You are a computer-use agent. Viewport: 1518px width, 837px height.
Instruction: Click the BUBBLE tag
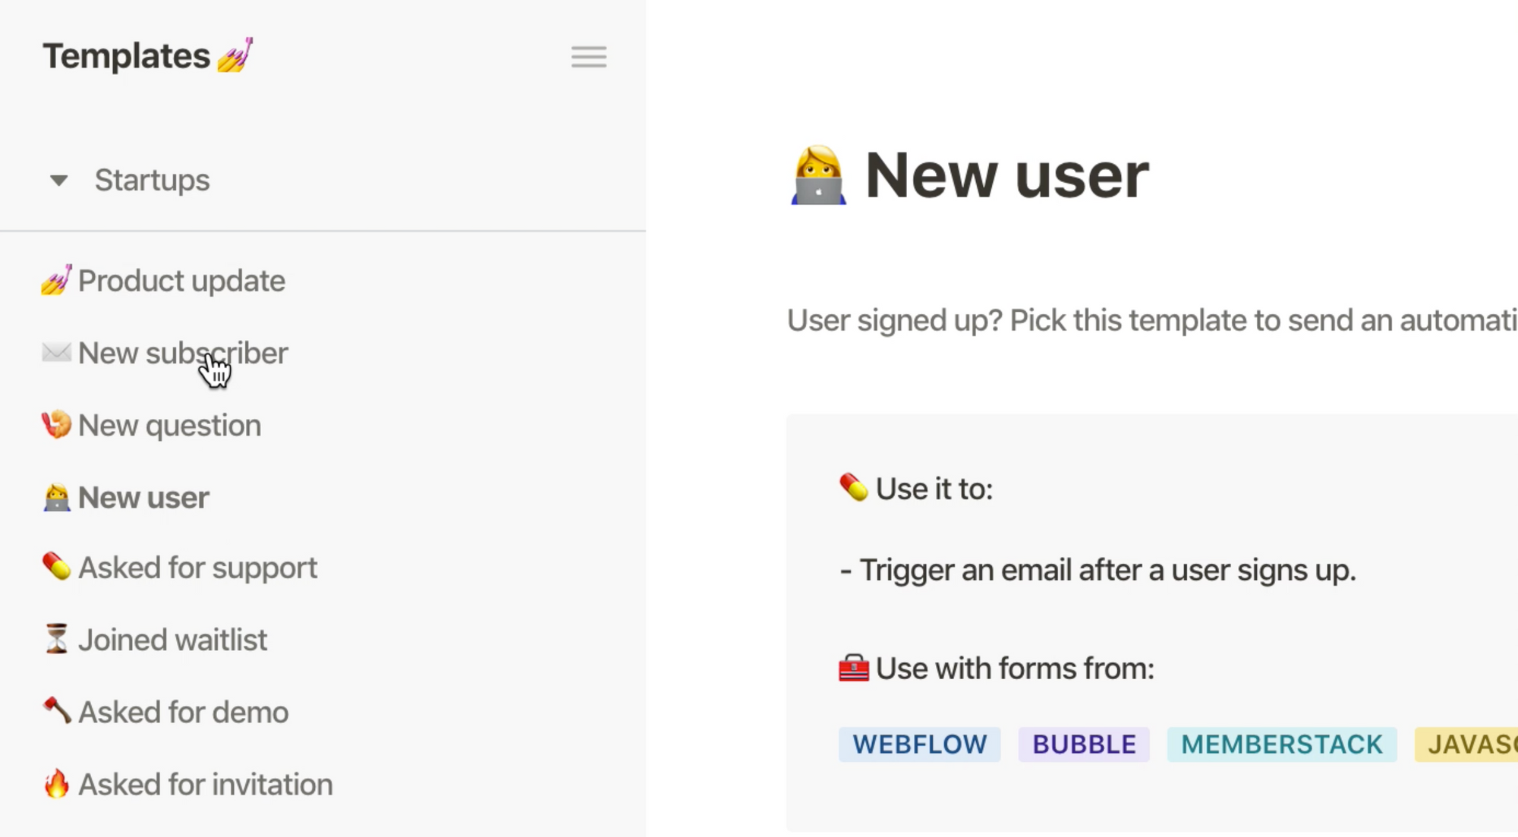(1084, 744)
